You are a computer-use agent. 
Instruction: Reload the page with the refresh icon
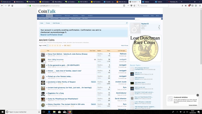click(x=9, y=6)
